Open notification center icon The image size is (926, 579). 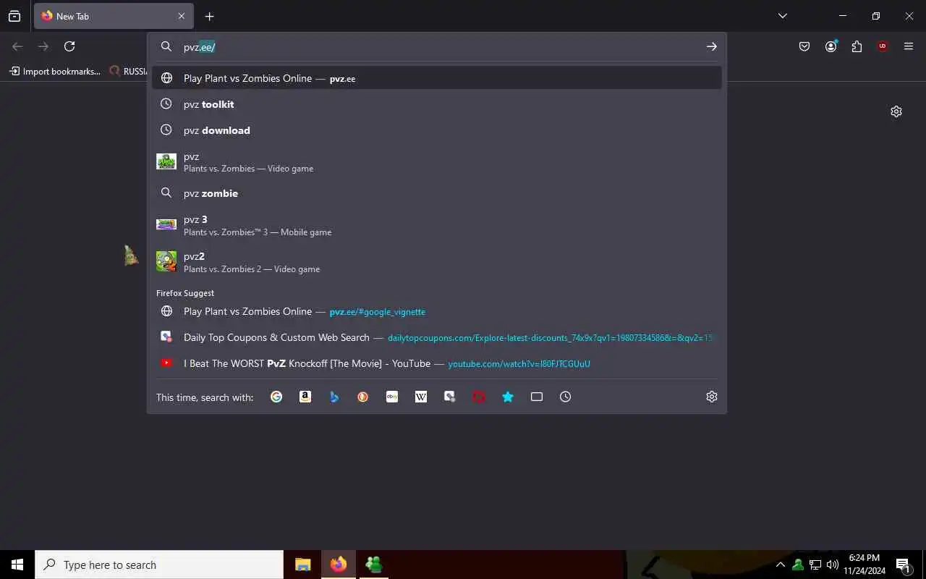coord(903,565)
